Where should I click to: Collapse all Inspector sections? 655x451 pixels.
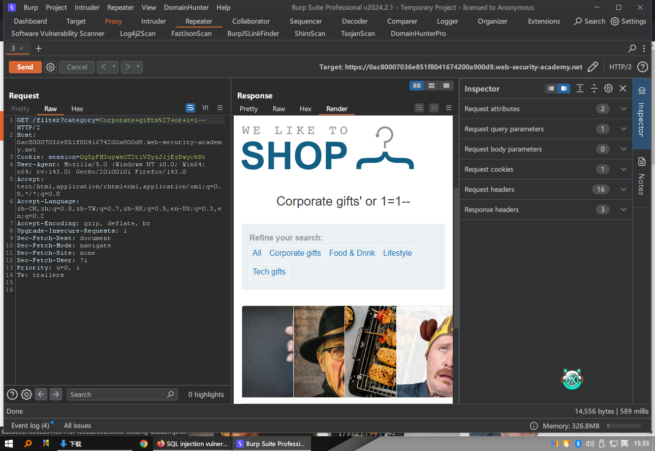[594, 89]
